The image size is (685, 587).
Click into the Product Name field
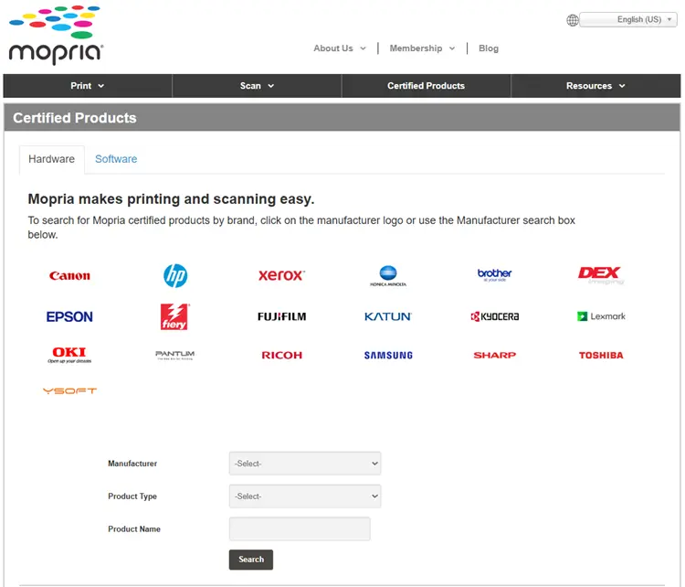tap(300, 528)
